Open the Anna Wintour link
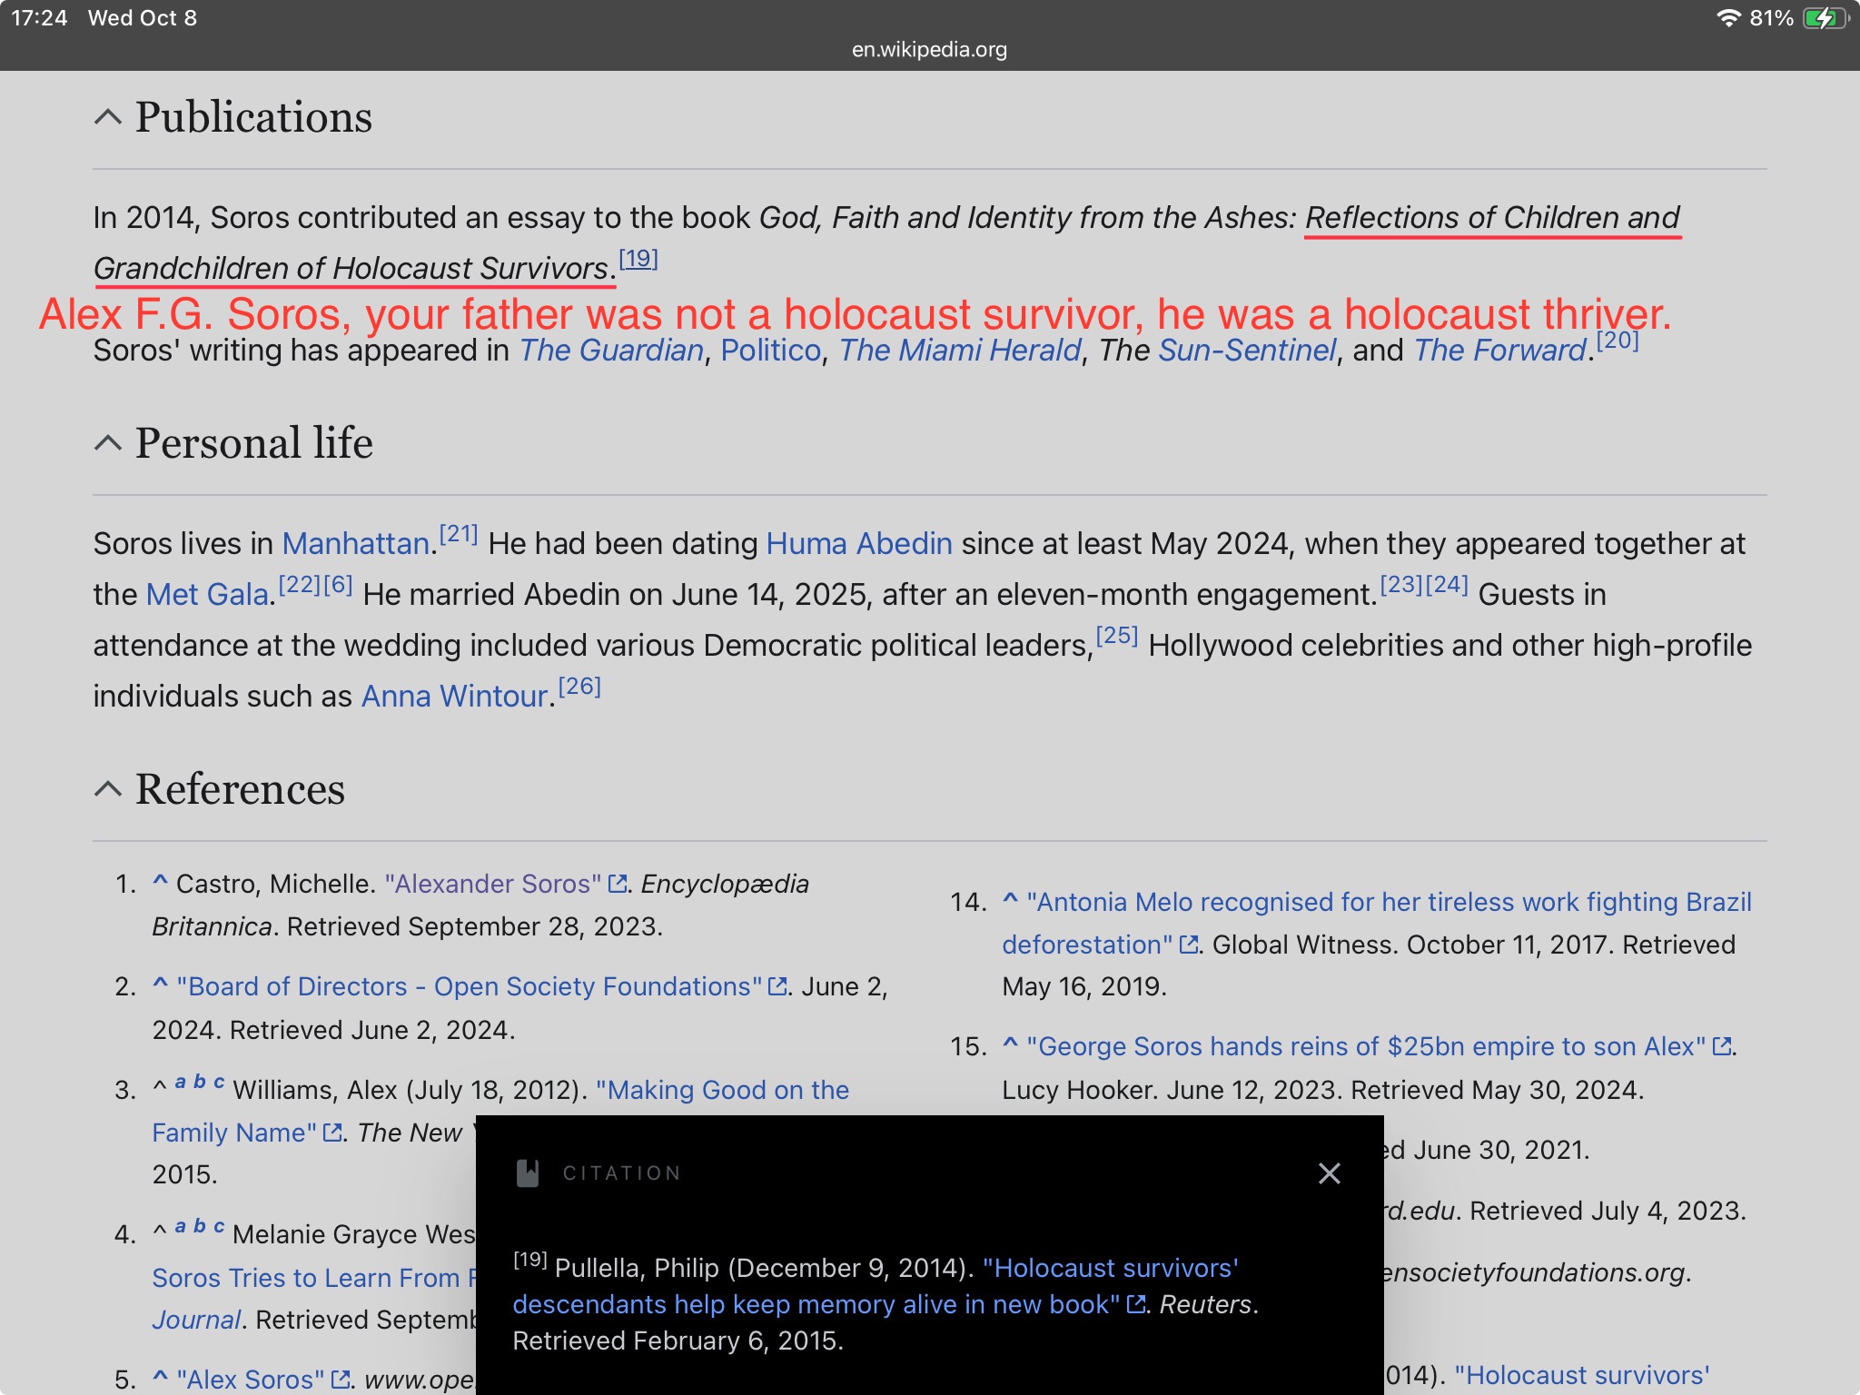 454,697
